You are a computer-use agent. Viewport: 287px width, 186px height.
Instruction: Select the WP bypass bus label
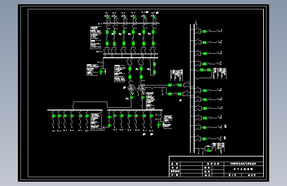100,24
